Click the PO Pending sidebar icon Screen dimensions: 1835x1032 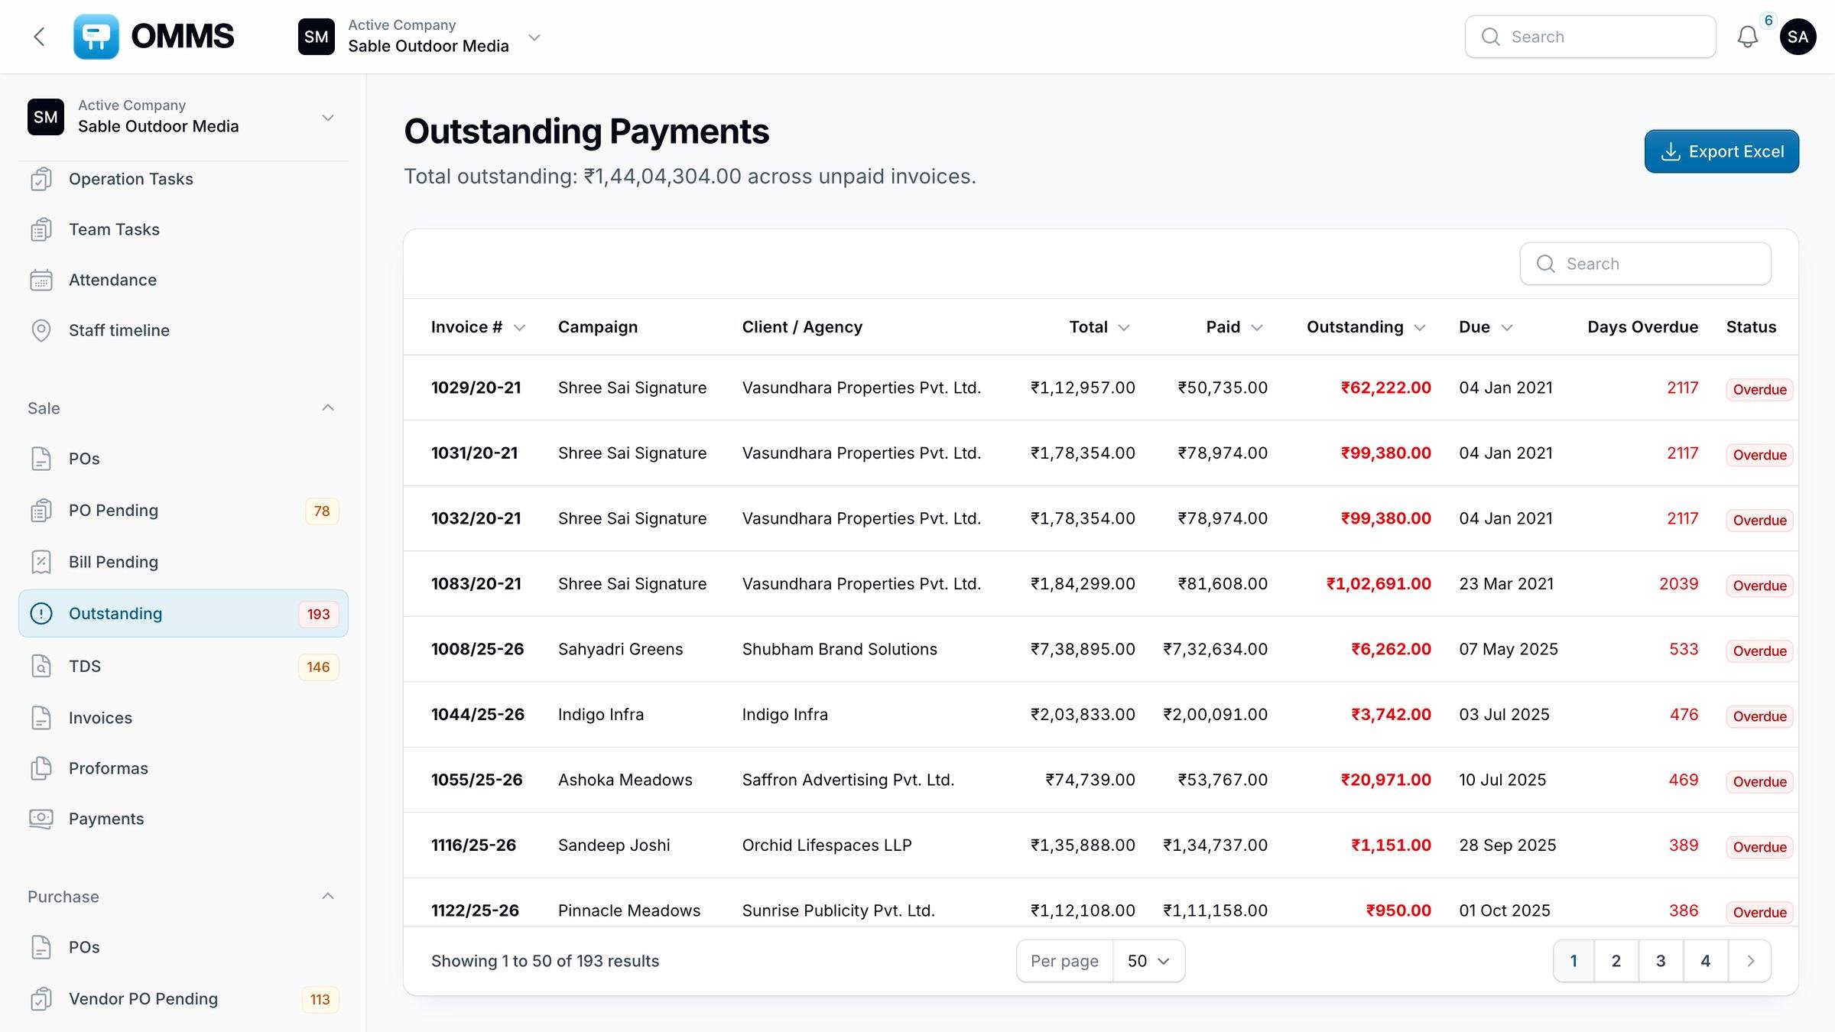pyautogui.click(x=41, y=510)
